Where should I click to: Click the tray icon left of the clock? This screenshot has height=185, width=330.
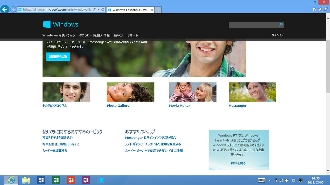[x=300, y=180]
